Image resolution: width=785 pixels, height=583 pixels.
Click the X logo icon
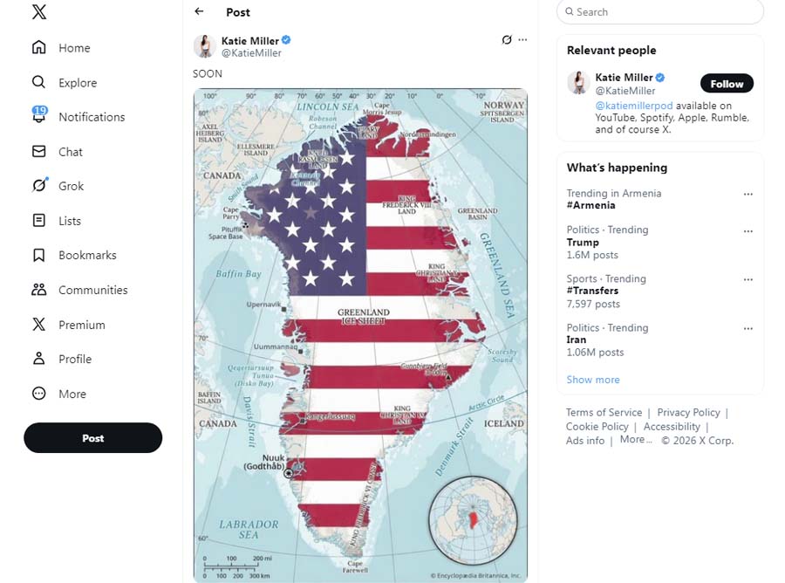point(38,12)
